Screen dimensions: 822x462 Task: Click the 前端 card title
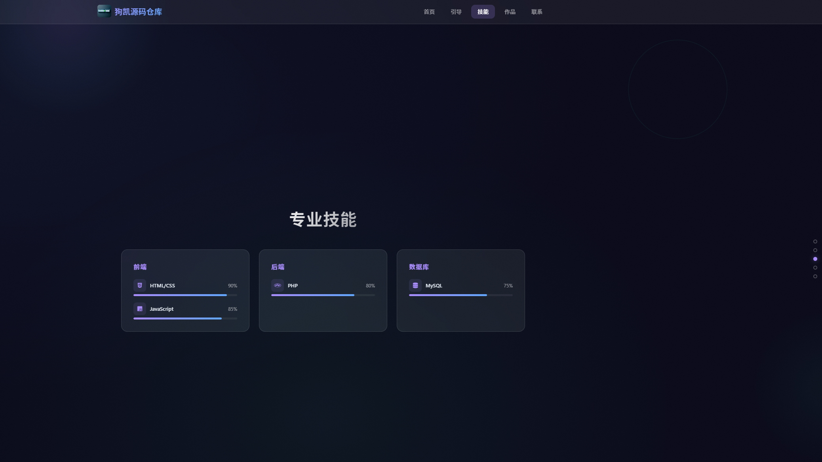point(140,267)
